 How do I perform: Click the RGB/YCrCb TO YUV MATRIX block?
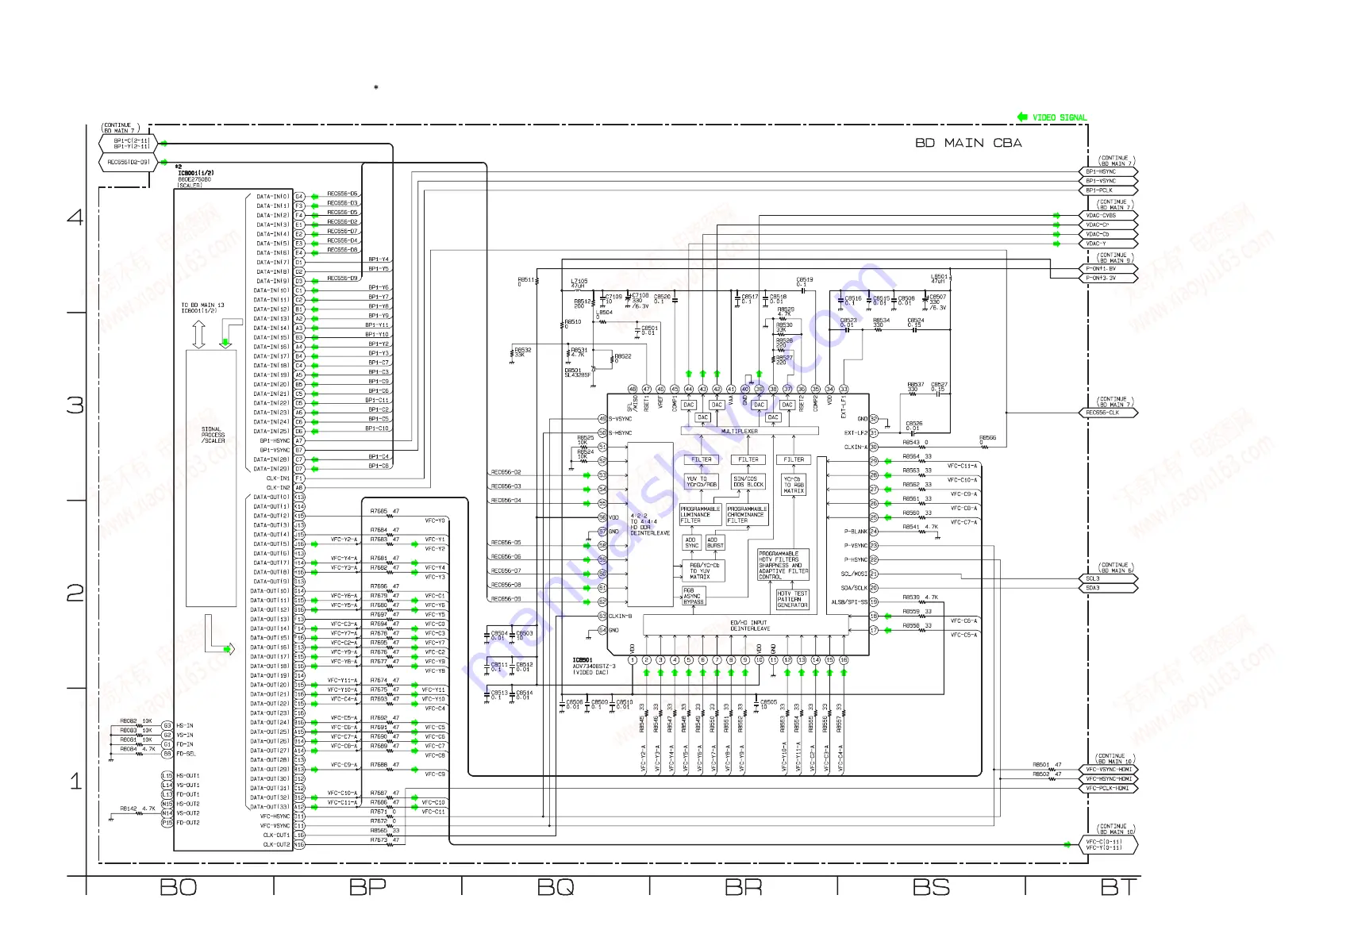[x=704, y=570]
